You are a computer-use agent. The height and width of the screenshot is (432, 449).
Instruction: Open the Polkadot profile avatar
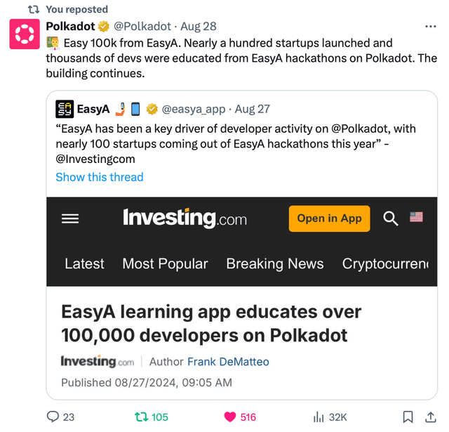(25, 34)
